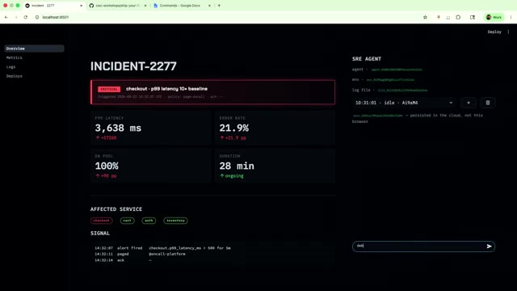Click the checkout p99 latency alert title

pyautogui.click(x=166, y=89)
